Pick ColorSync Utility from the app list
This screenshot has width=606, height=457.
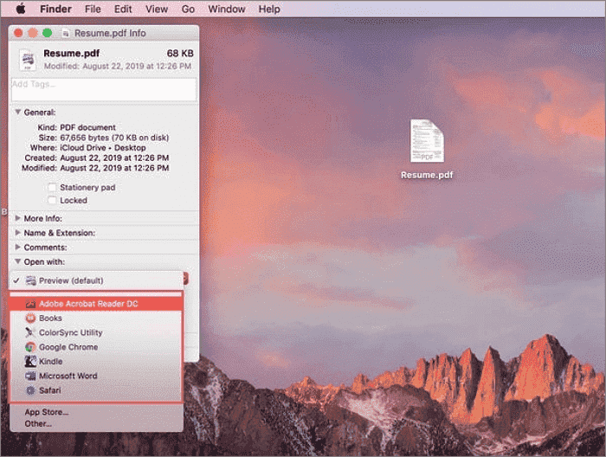tap(96, 332)
